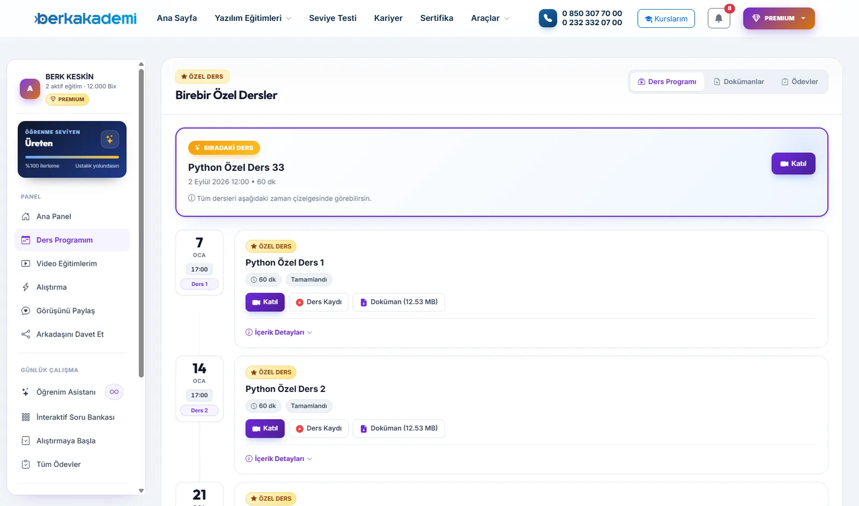Join Python Özel Ders 33 with Katıl
Image resolution: width=859 pixels, height=506 pixels.
(794, 163)
